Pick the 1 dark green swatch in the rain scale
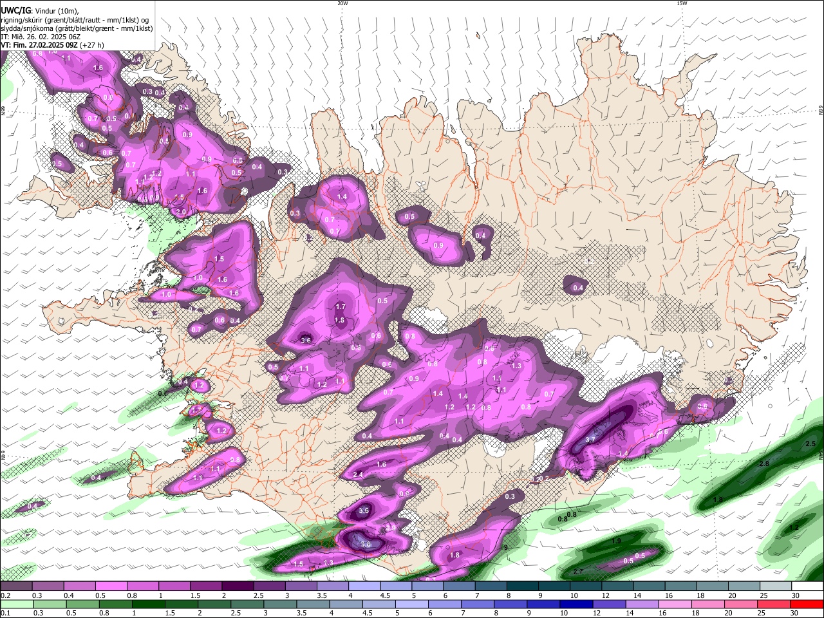 [147, 604]
